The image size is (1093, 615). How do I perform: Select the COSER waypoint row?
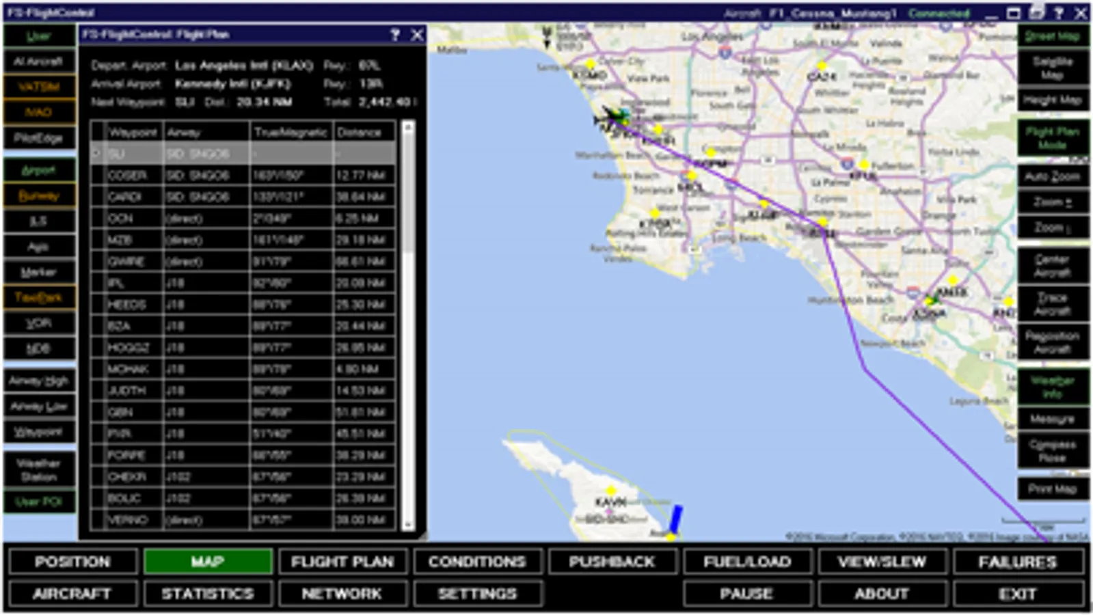(243, 175)
